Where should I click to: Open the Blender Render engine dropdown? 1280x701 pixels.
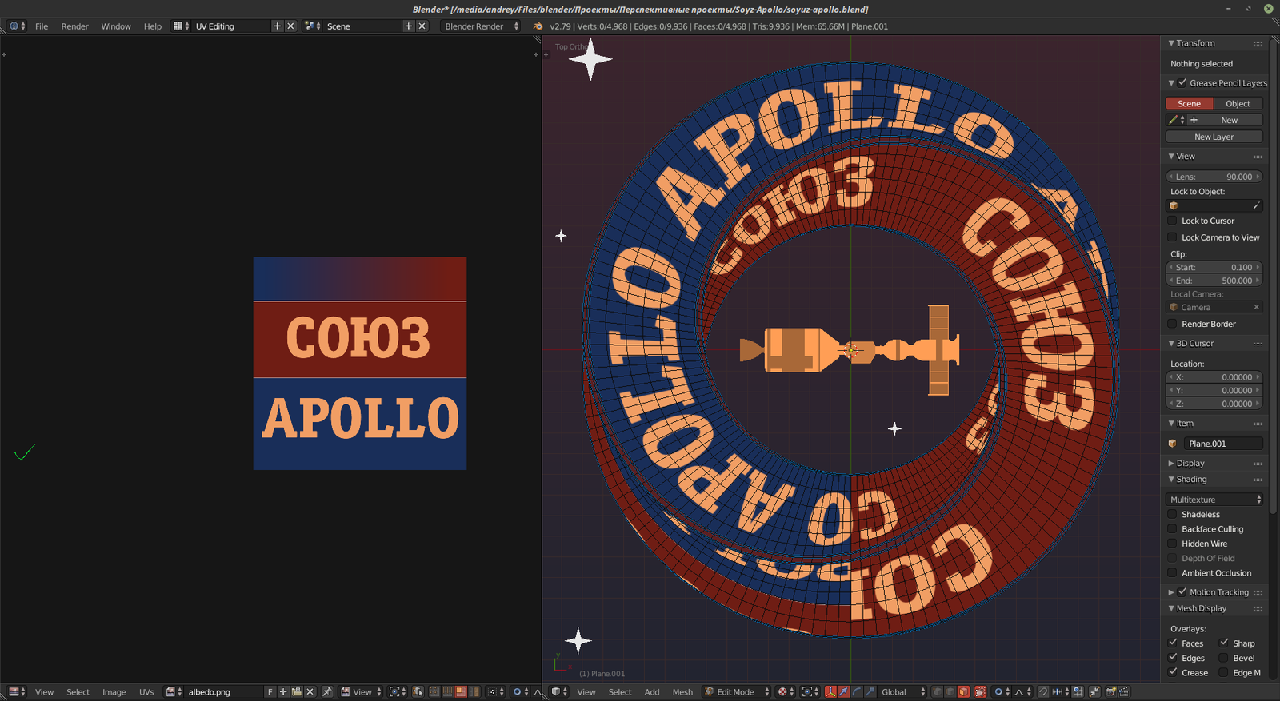click(481, 26)
